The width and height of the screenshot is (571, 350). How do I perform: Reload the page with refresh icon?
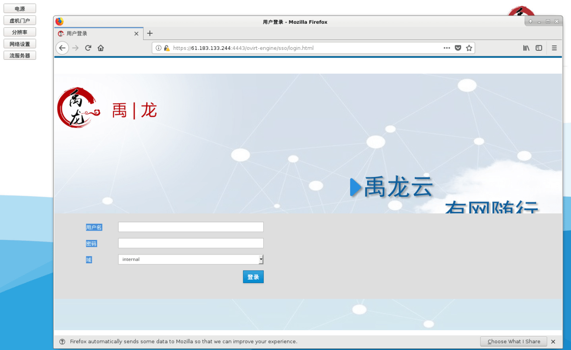tap(88, 48)
